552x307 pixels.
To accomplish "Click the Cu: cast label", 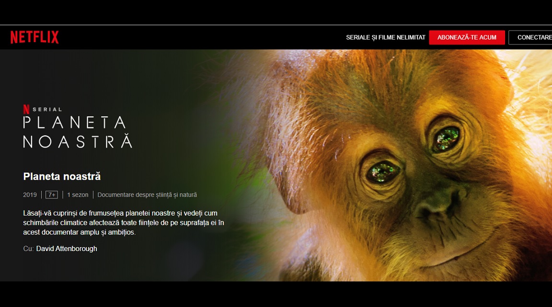I will pos(28,249).
